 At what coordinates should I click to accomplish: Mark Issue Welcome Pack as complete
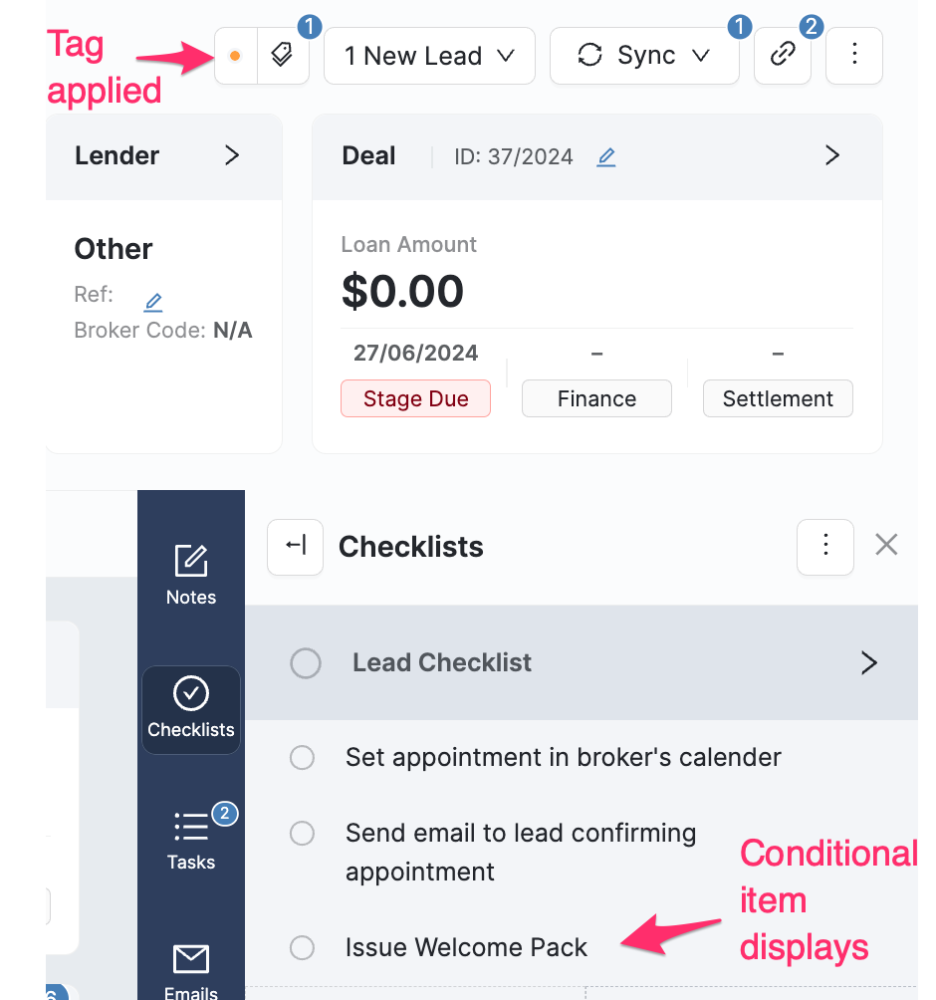302,947
